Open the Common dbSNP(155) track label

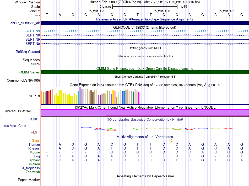coord(23,81)
